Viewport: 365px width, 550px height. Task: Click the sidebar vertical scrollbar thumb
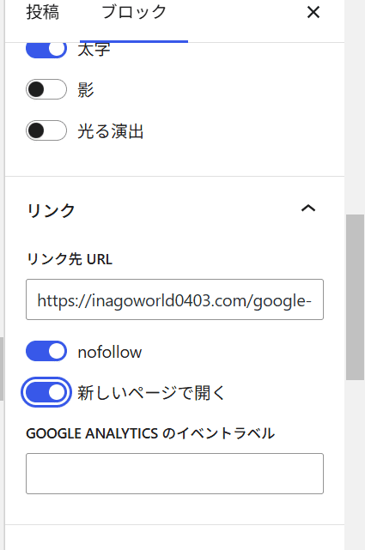click(356, 297)
